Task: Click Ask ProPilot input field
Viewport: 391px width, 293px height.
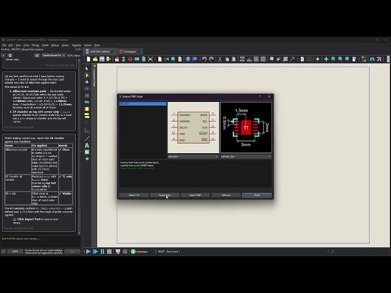Action: pos(41,241)
